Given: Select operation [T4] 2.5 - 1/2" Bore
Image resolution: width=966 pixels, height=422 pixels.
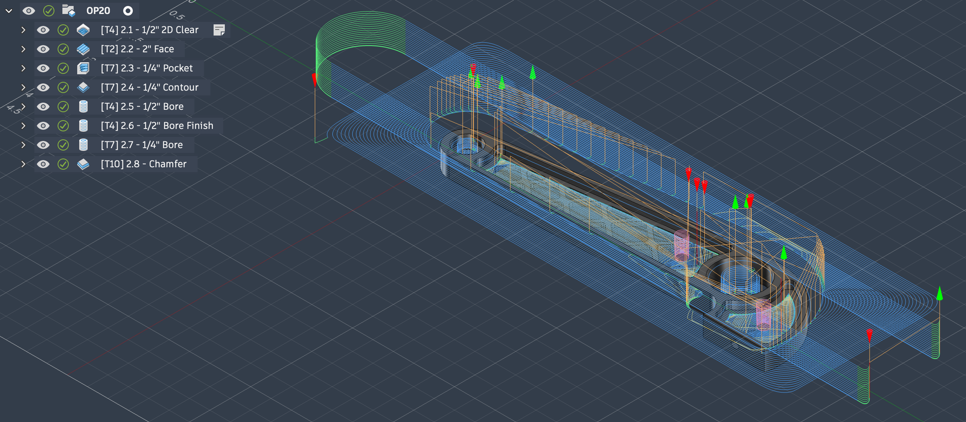Looking at the screenshot, I should [142, 107].
